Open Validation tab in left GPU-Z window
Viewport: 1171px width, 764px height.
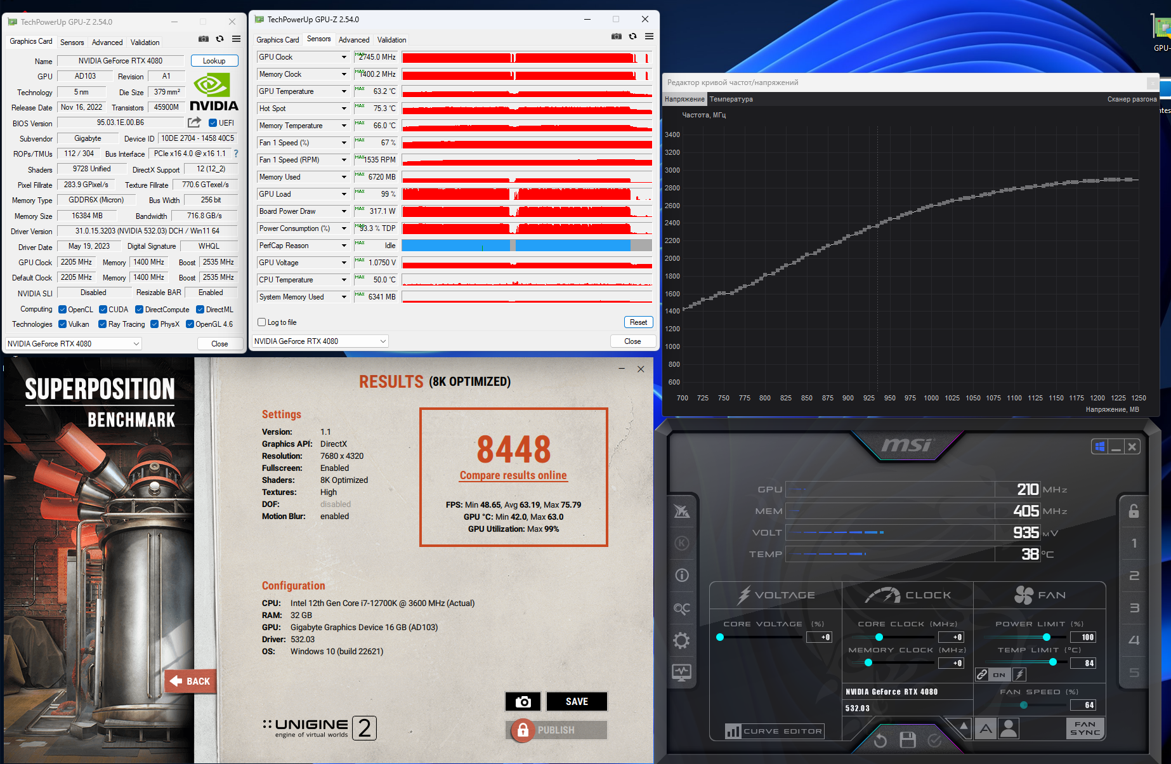click(145, 43)
